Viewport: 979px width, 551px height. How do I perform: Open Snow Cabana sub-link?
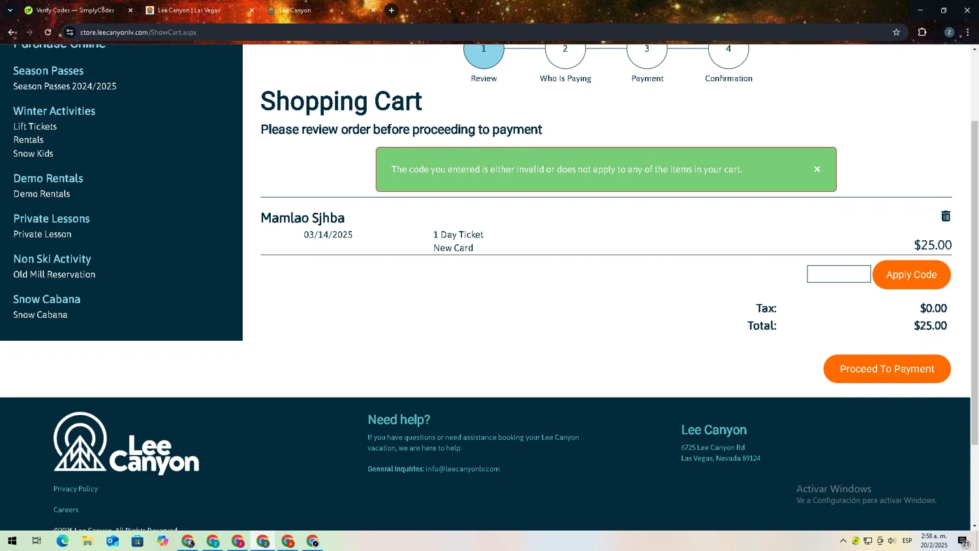tap(40, 315)
